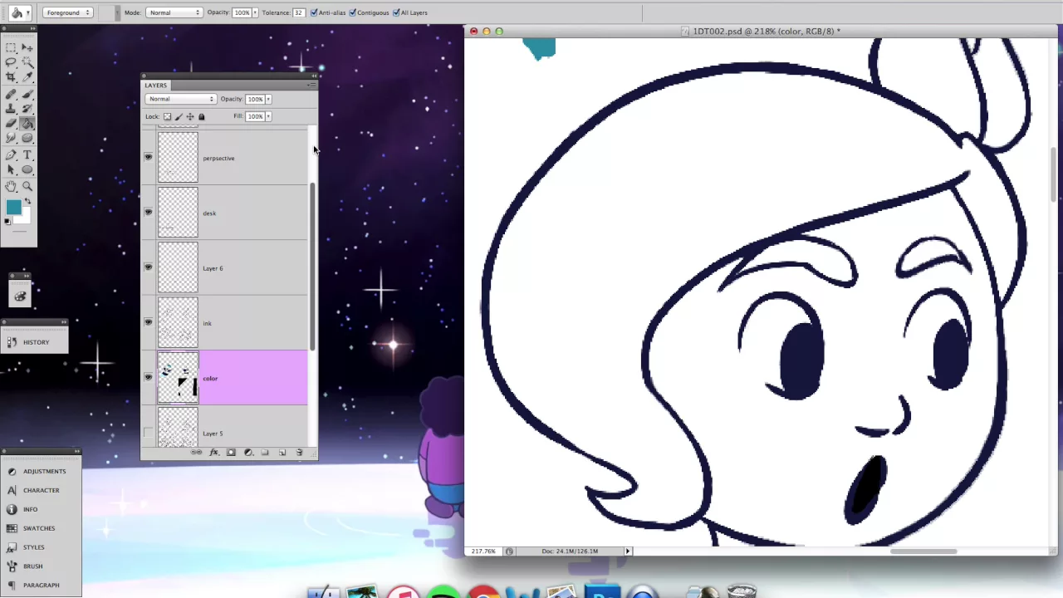Toggle the All Layers checkbox
The image size is (1063, 598).
[x=396, y=12]
